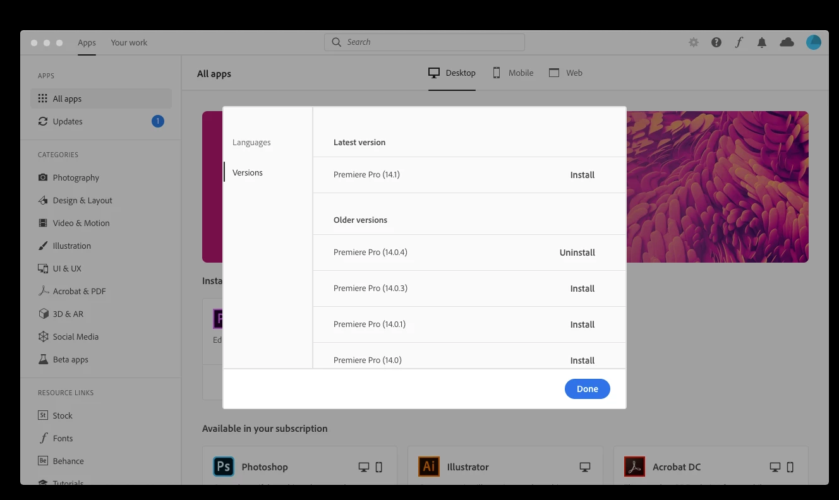Open the Languages section in dialog
The image size is (839, 500).
251,142
